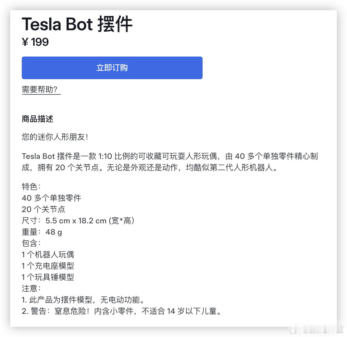Click the paragraph describing the 1:10 比例 figure
This screenshot has width=347, height=337.
(x=170, y=162)
